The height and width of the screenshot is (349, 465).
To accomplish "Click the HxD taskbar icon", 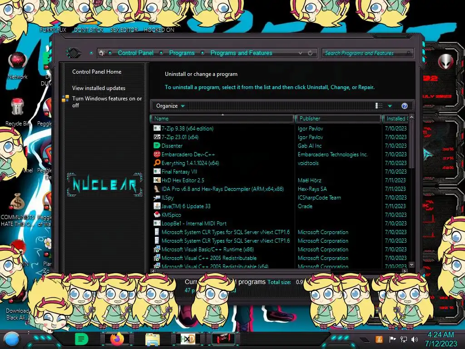I will tap(188, 339).
